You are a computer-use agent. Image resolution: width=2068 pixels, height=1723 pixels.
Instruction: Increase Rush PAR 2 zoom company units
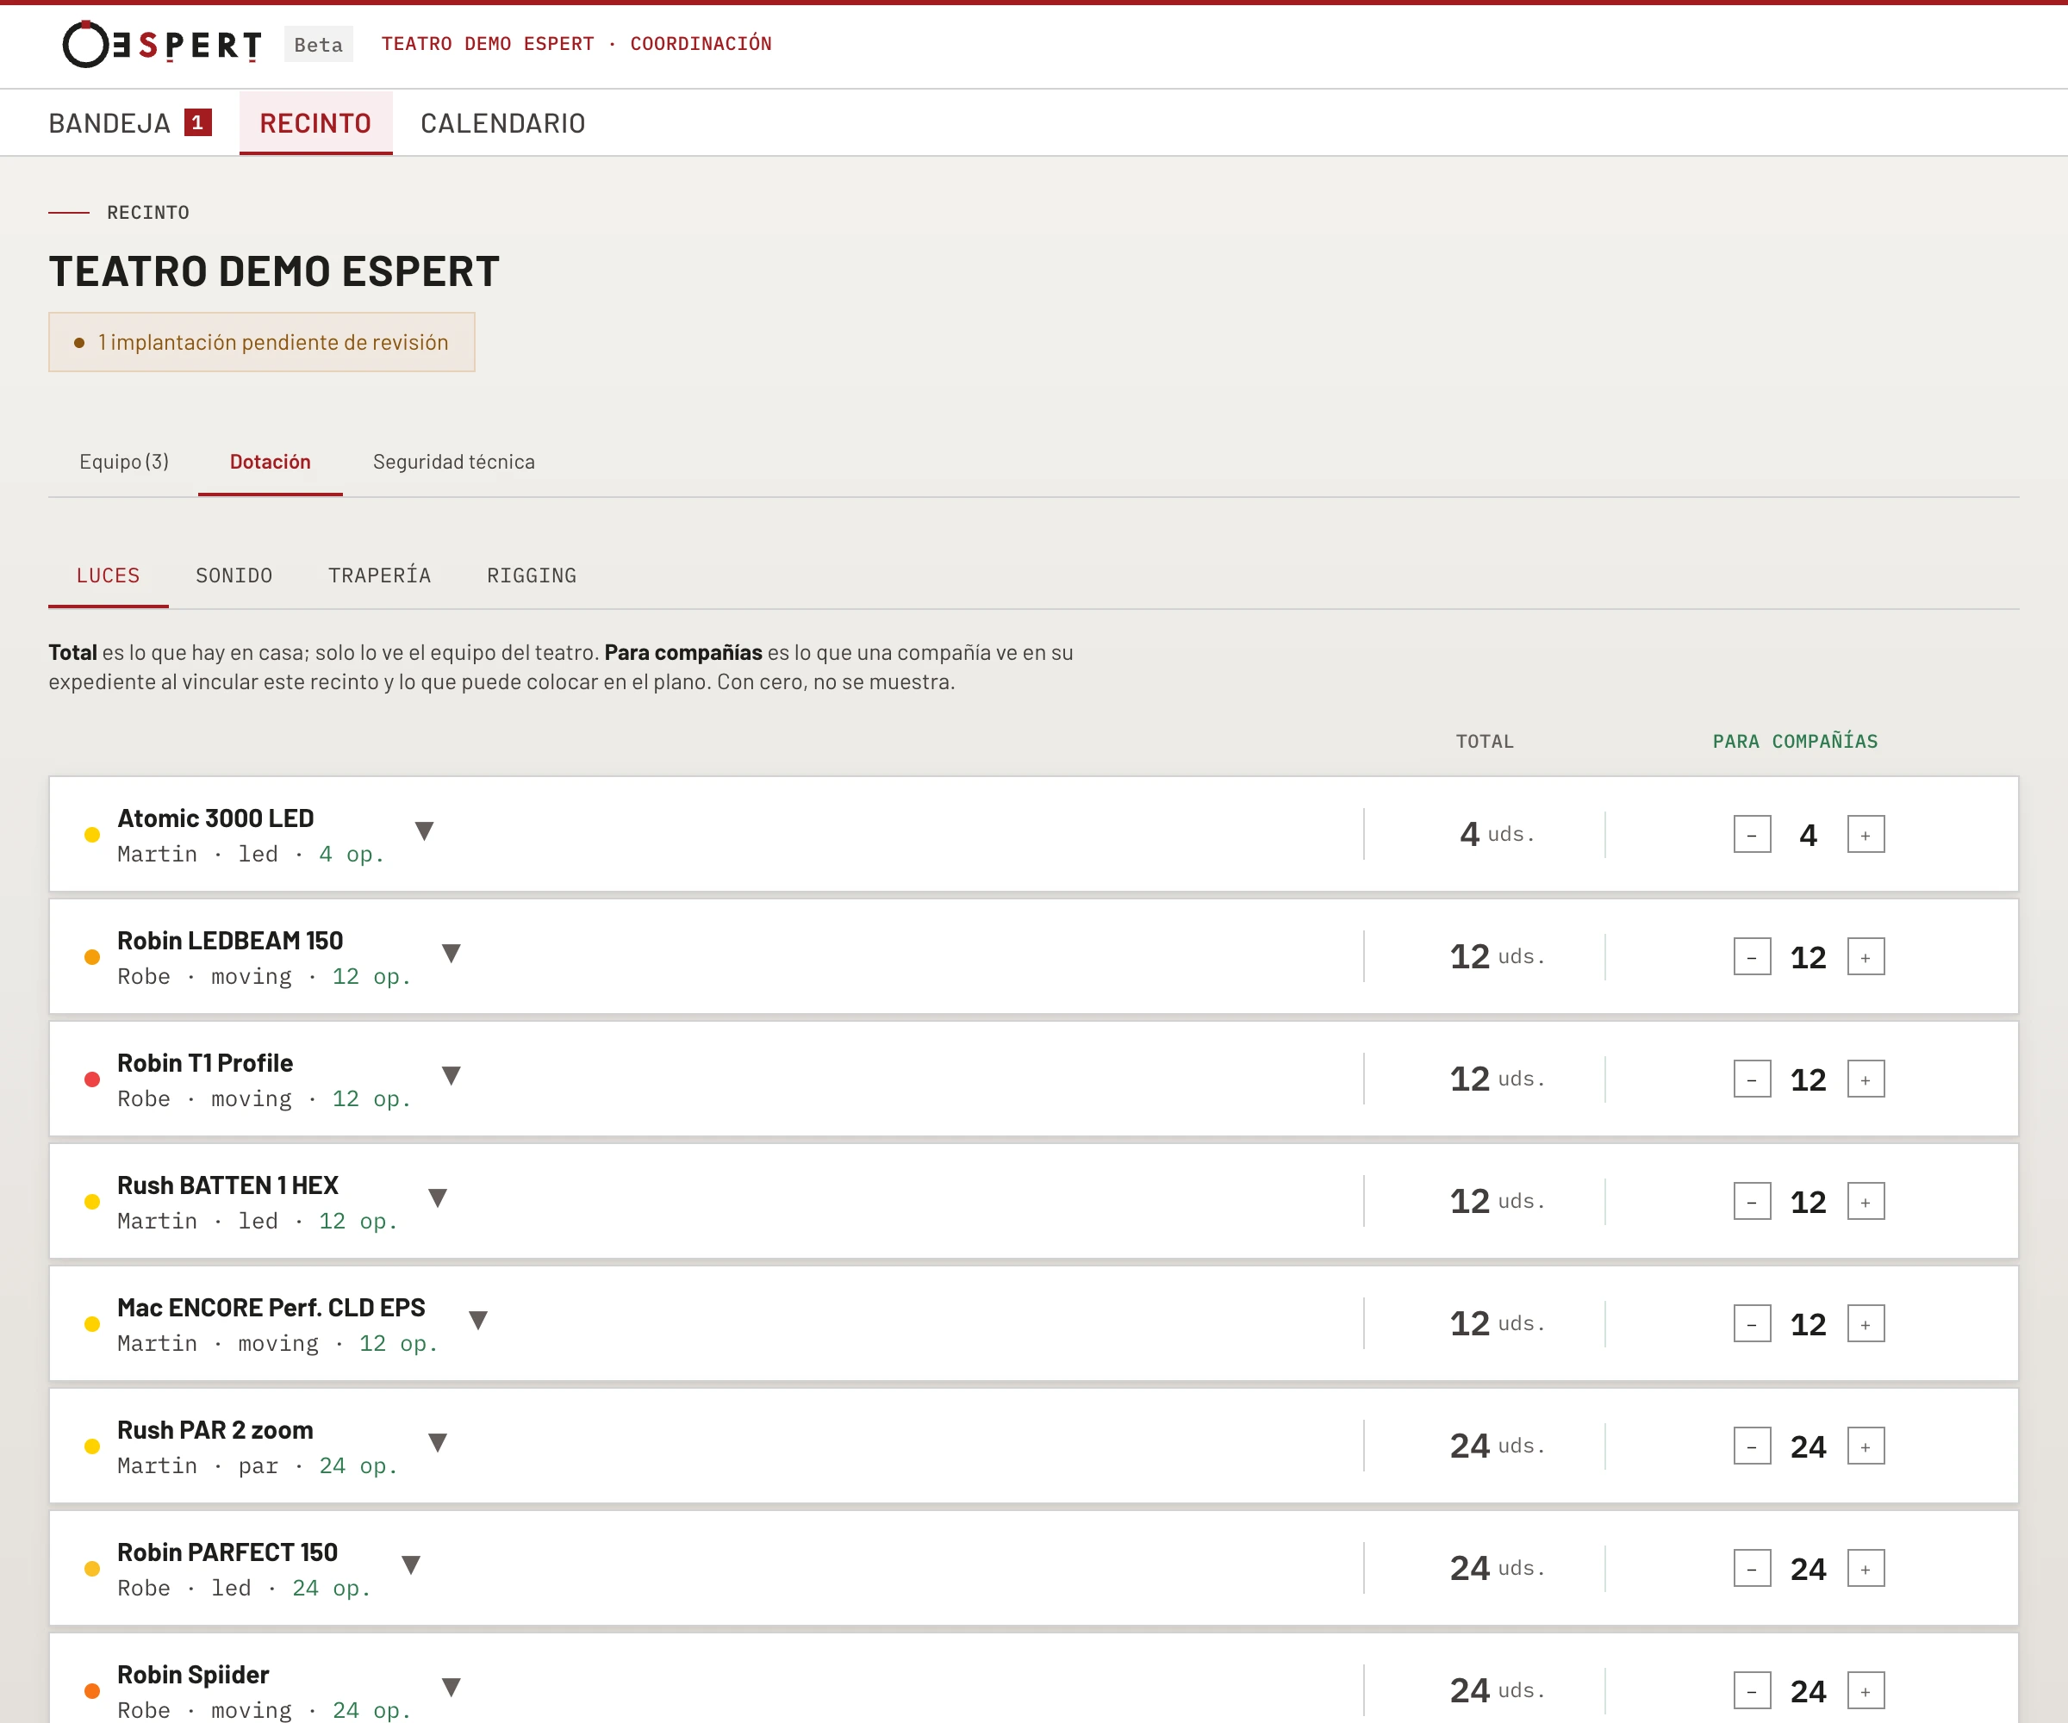click(1866, 1446)
